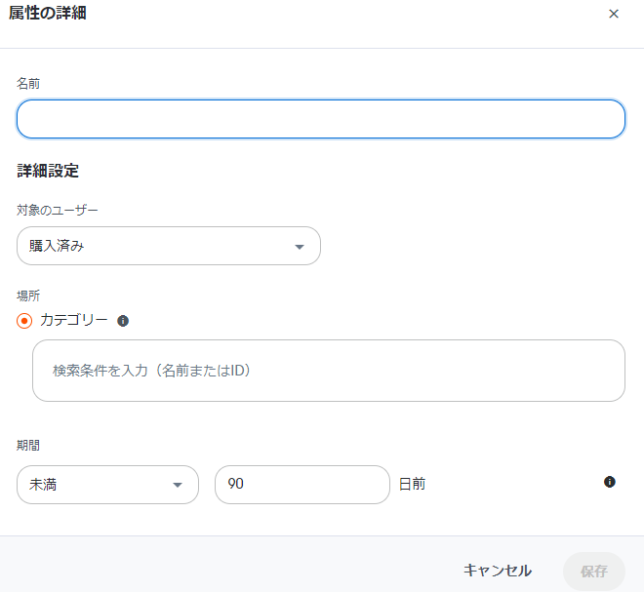Close the 属性の詳細 dialog with X

tap(614, 14)
